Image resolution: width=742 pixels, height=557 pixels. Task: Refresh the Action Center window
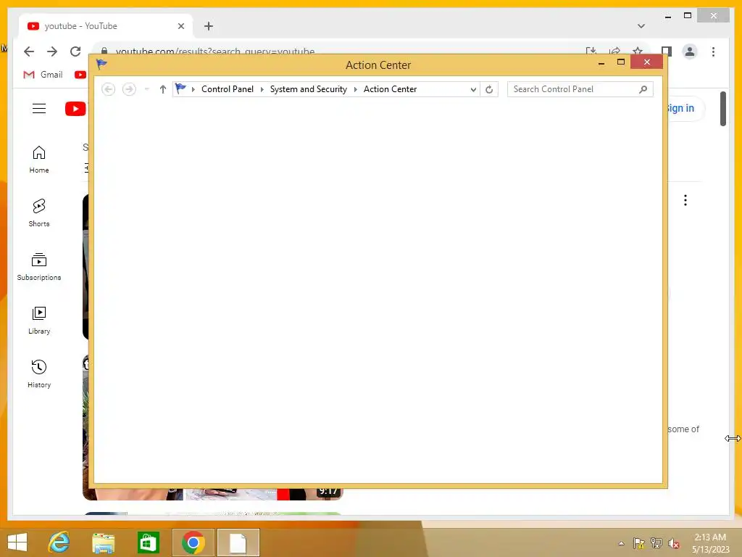pos(489,89)
